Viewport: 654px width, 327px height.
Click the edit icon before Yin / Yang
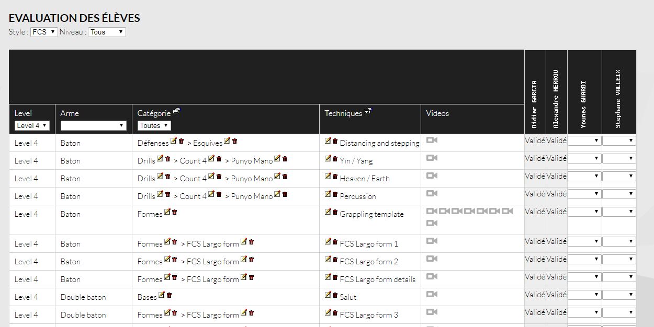(x=328, y=159)
